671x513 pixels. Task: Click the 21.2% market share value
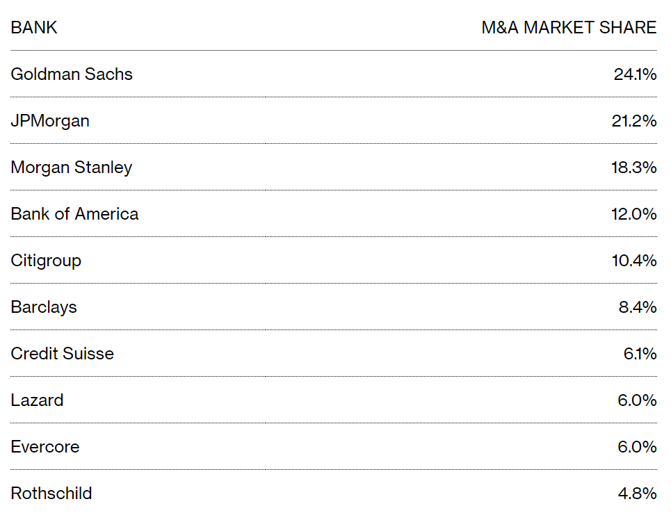(x=634, y=121)
